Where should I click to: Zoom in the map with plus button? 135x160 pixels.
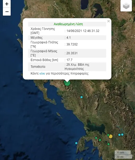click(7, 4)
